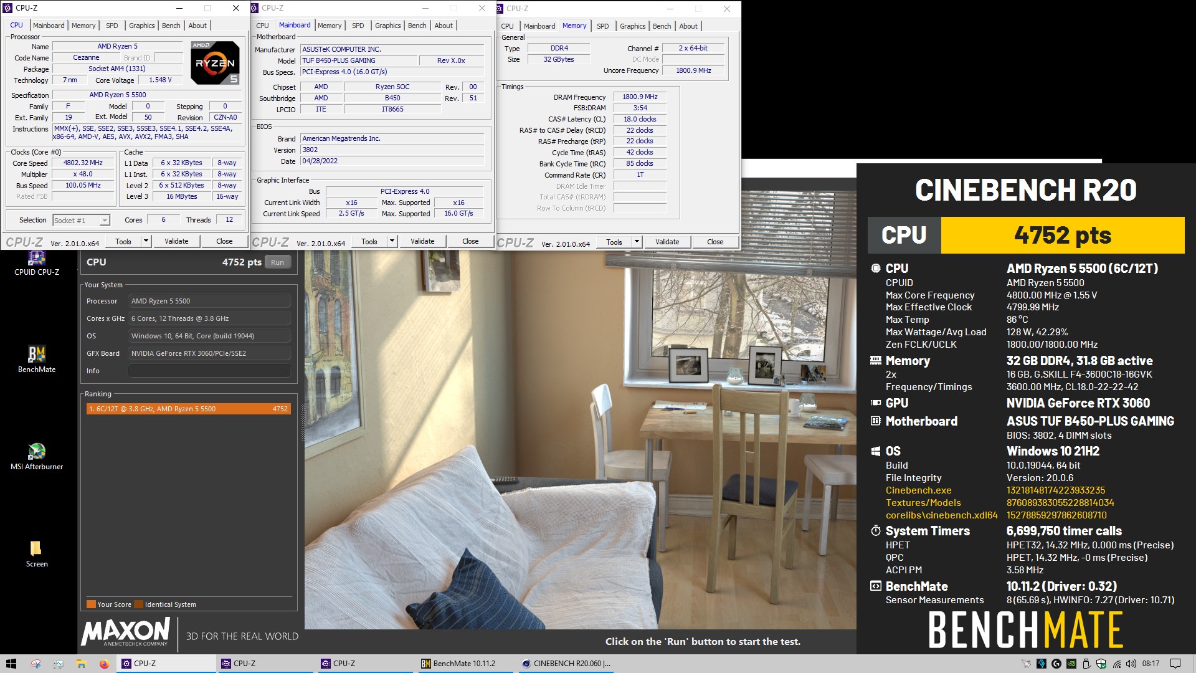Screen dimensions: 1196x673
Task: Click the CPU-Z title bar icon in the leftmost window
Action: pos(8,8)
